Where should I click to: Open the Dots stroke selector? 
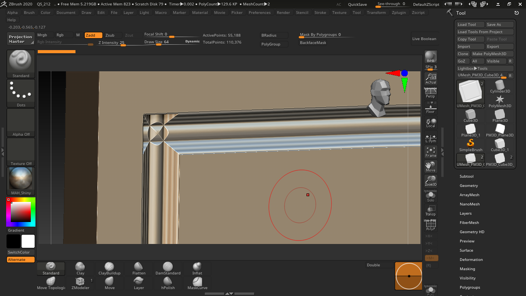(21, 93)
